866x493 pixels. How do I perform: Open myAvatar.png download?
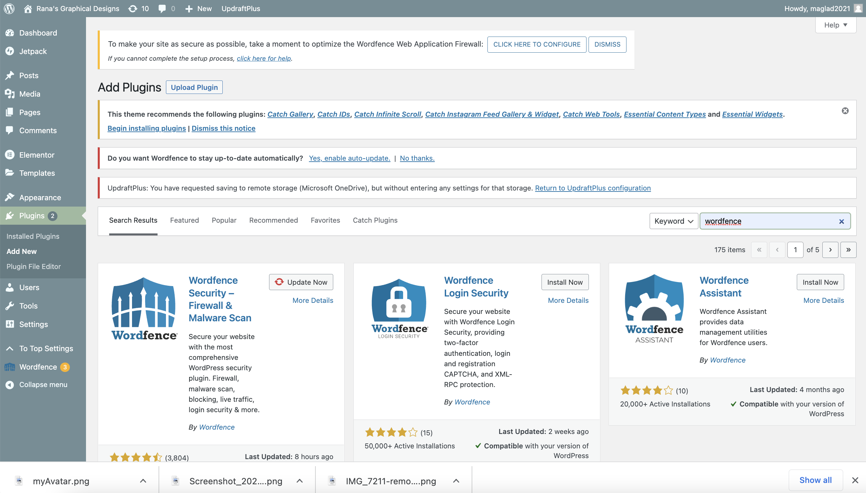point(61,481)
